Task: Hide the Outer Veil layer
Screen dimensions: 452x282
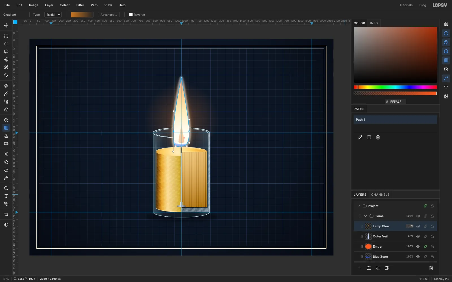Action: pyautogui.click(x=418, y=236)
